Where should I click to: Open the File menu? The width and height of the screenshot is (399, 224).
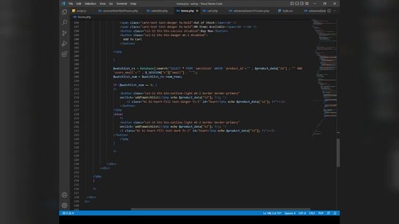click(x=70, y=4)
